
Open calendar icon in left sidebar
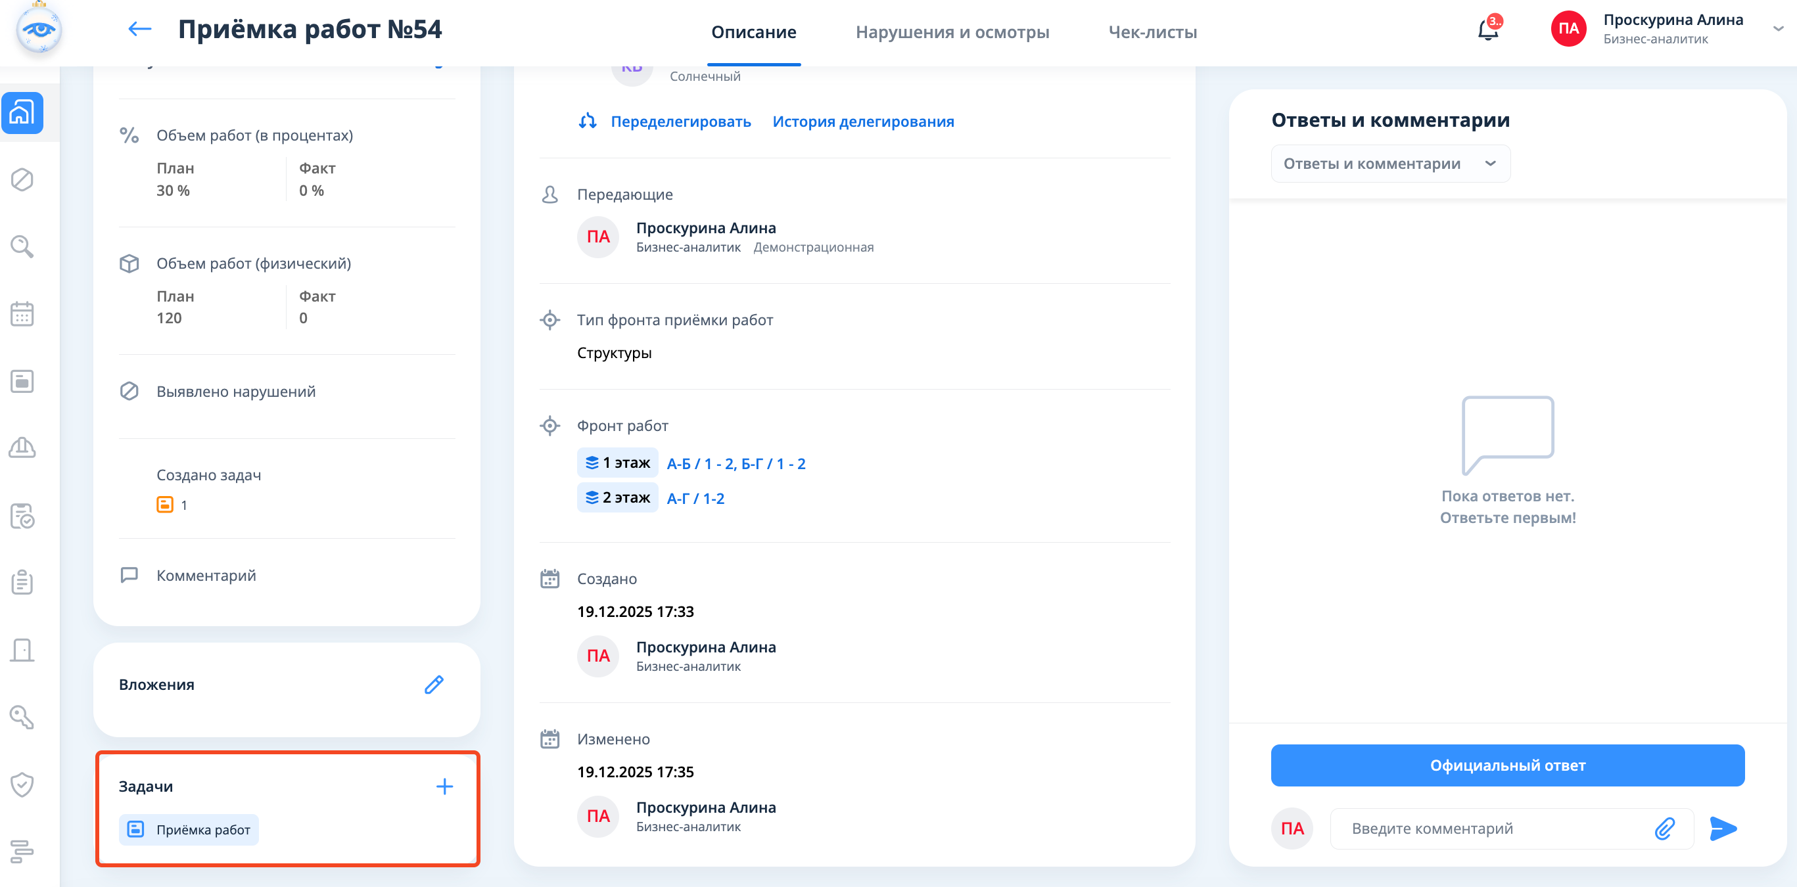pyautogui.click(x=22, y=314)
